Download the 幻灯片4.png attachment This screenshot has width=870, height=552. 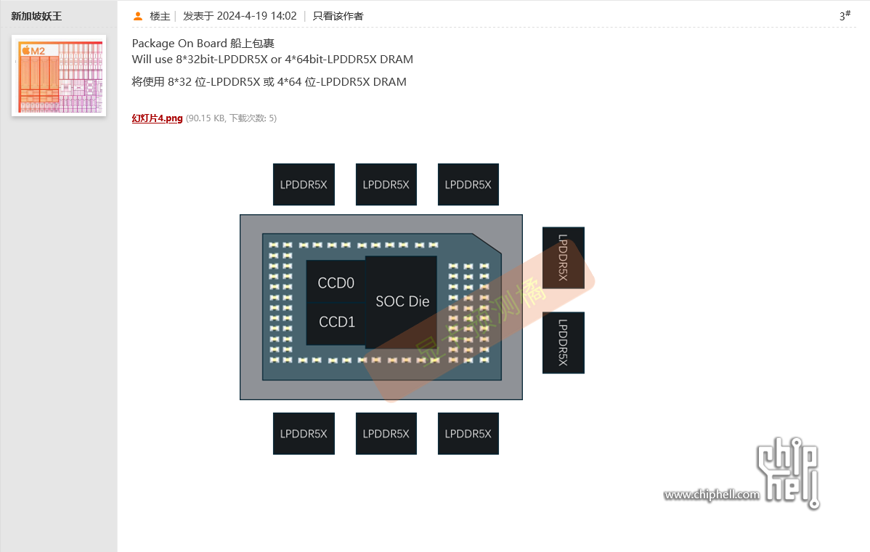[157, 118]
